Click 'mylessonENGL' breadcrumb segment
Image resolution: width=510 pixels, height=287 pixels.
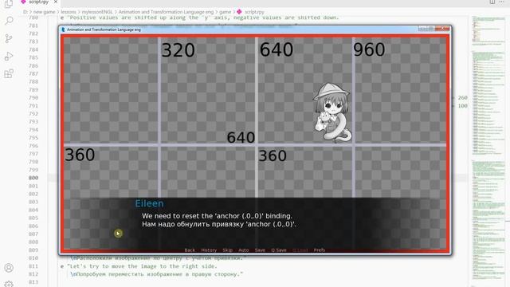pos(97,12)
